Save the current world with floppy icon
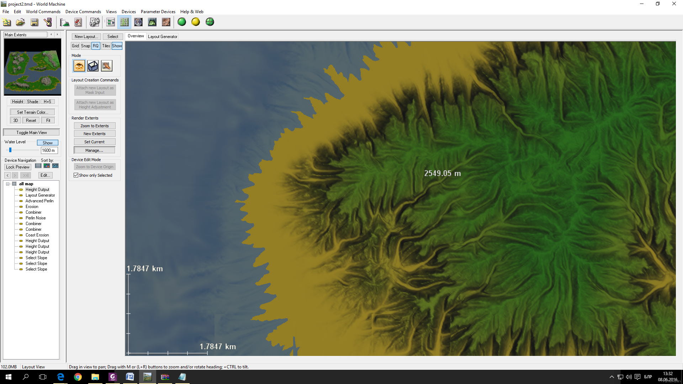Image resolution: width=683 pixels, height=384 pixels. (35, 22)
